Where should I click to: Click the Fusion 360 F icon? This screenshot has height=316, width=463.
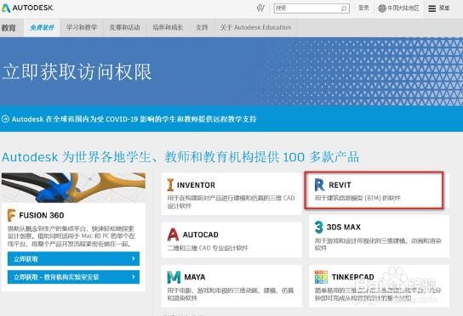pyautogui.click(x=11, y=215)
